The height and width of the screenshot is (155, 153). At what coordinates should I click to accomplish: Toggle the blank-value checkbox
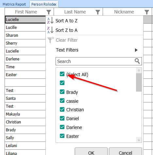tap(62, 83)
